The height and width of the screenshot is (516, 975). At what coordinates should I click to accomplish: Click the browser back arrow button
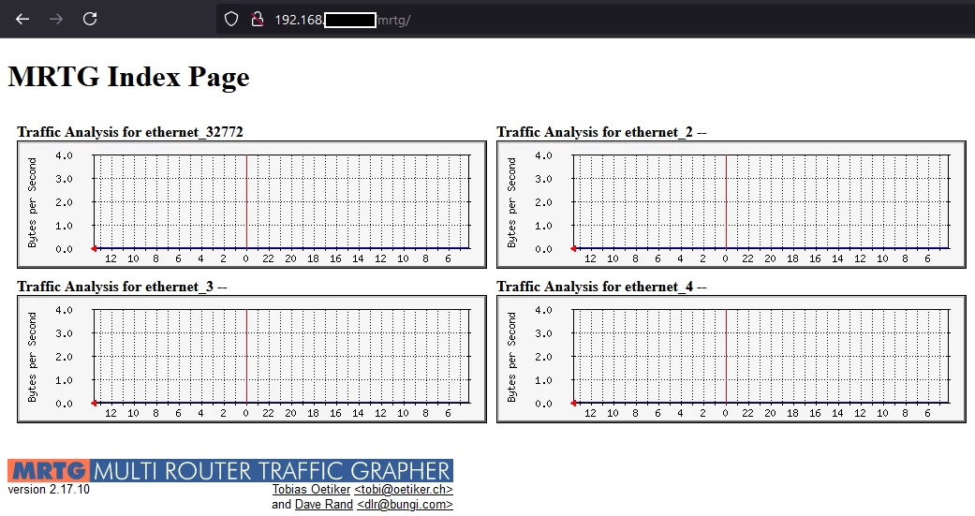pos(22,19)
